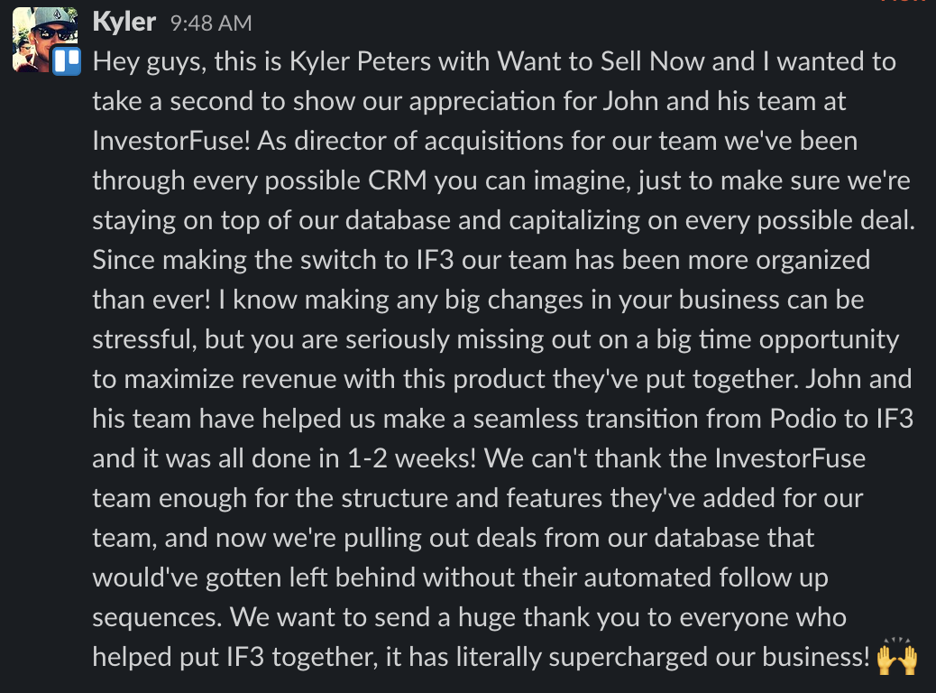936x693 pixels.
Task: Open the Kyler sender name
Action: 124,22
